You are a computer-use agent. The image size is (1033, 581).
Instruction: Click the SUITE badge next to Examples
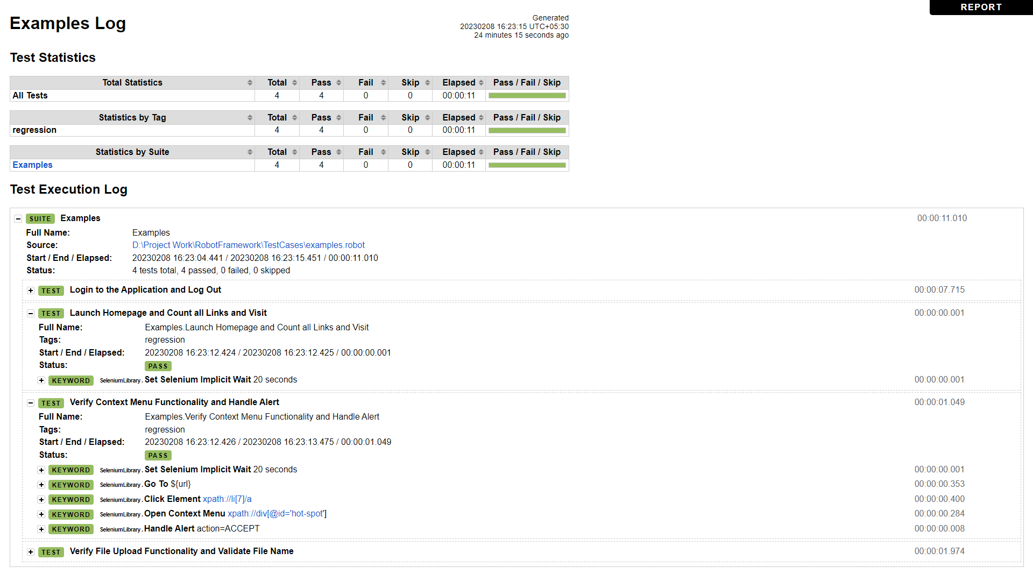coord(40,218)
